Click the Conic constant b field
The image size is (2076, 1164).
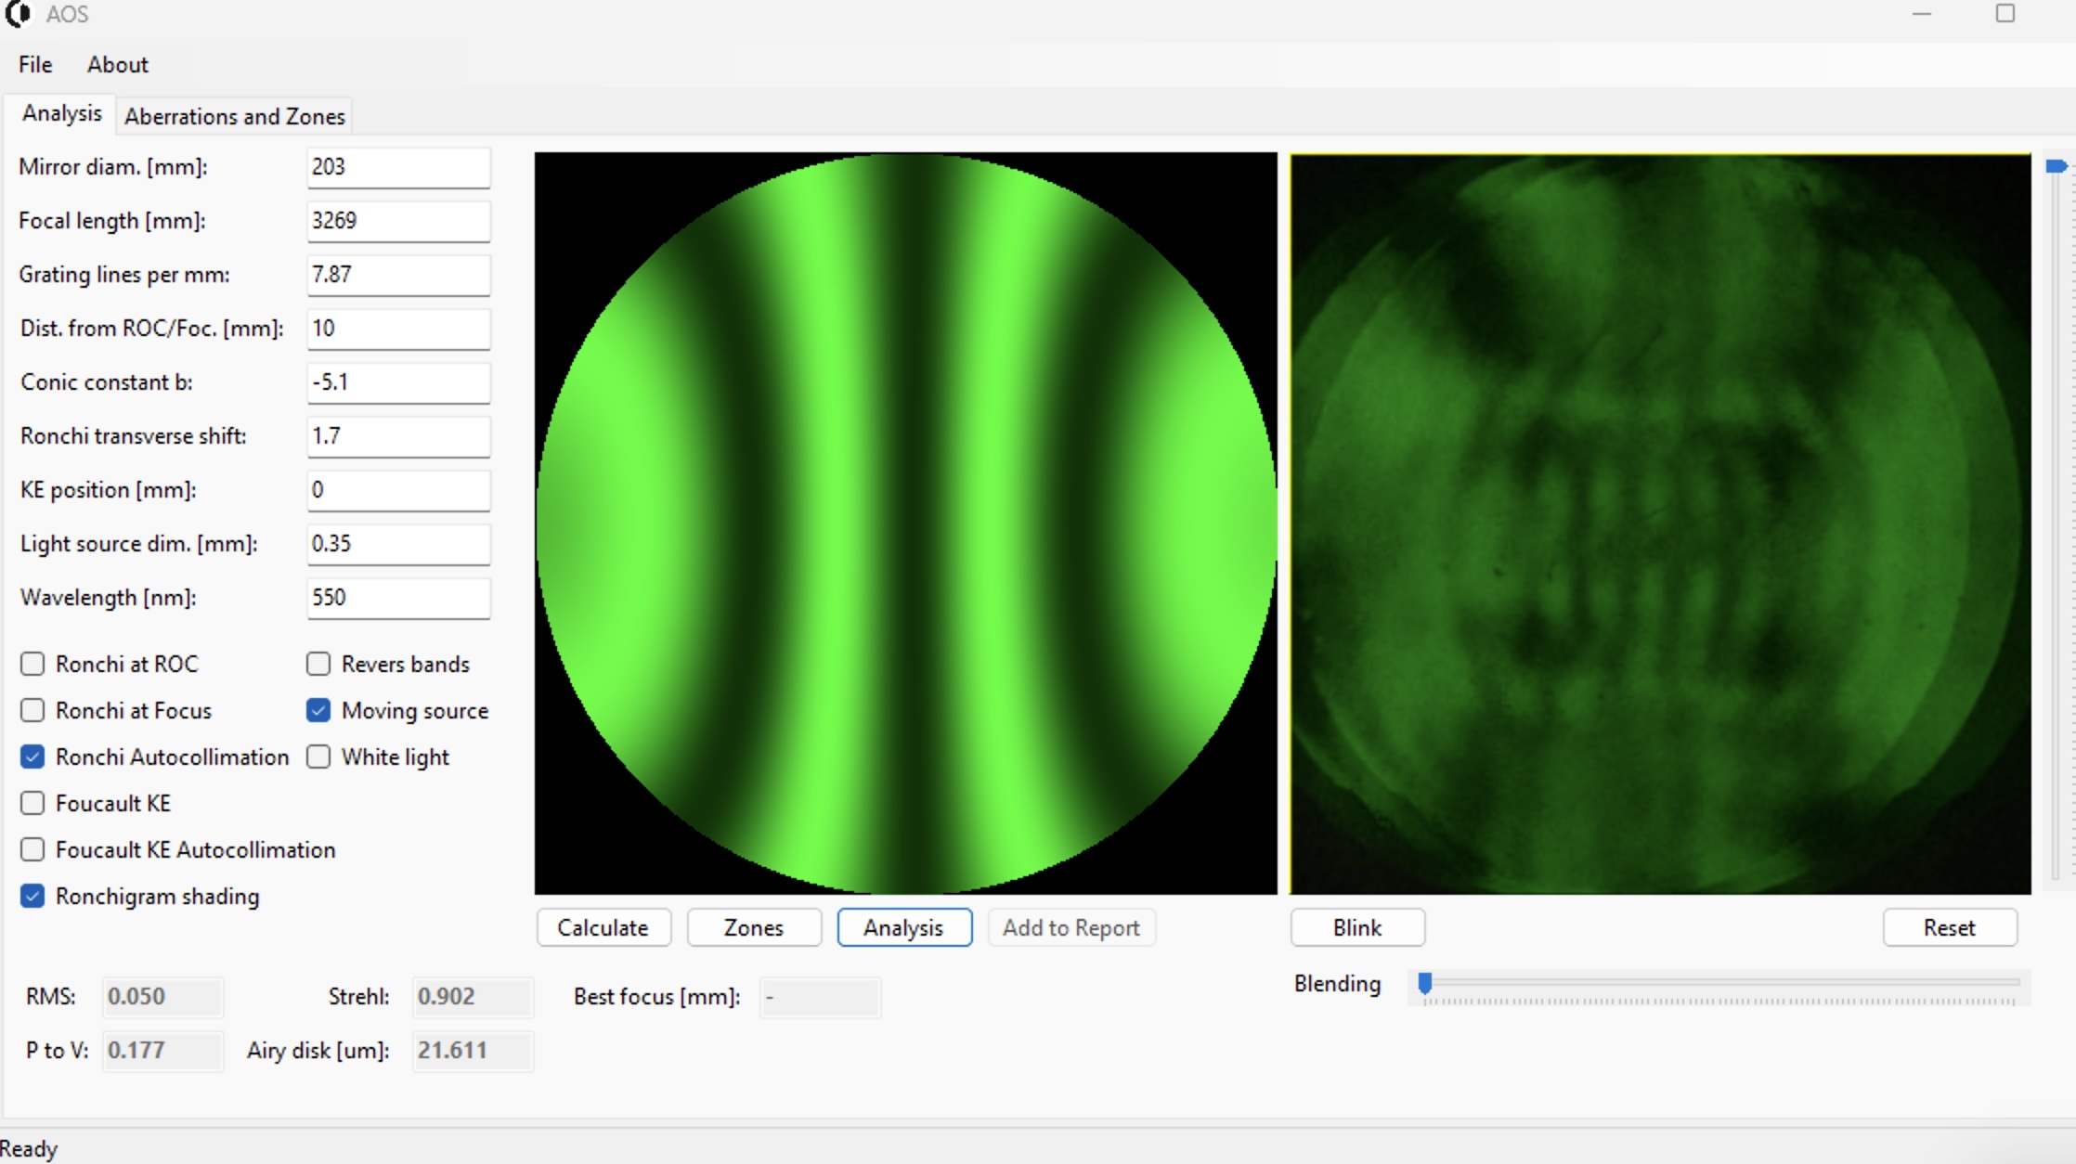[x=397, y=382]
